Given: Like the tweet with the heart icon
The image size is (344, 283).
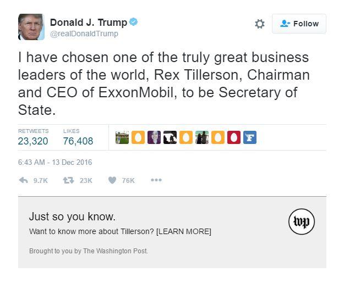Looking at the screenshot, I should (112, 180).
